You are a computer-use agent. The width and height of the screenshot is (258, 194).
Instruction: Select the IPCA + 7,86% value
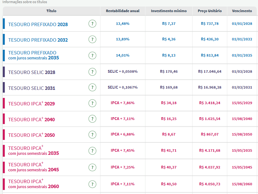click(122, 103)
